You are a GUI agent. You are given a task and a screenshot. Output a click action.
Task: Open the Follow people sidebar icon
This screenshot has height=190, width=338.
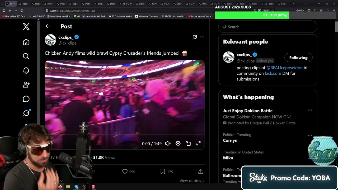click(26, 85)
